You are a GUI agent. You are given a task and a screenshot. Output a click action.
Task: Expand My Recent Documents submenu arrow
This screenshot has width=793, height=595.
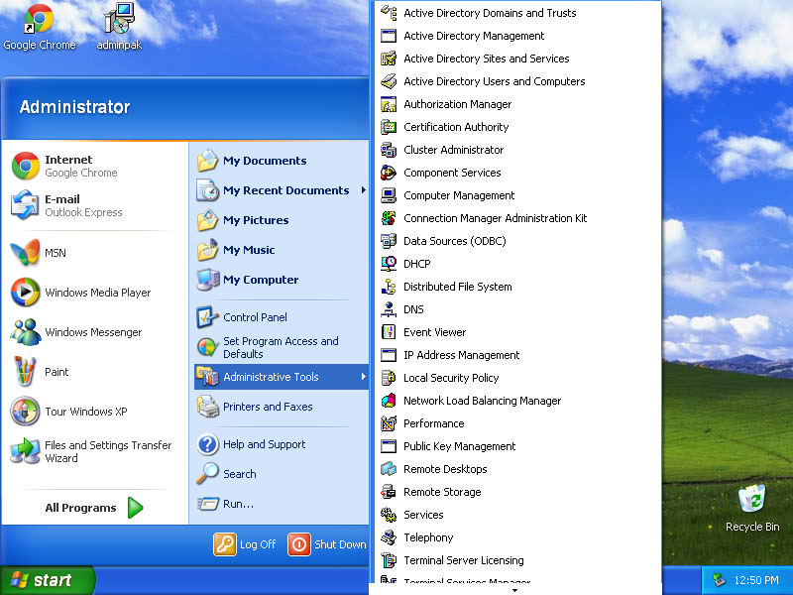[363, 190]
